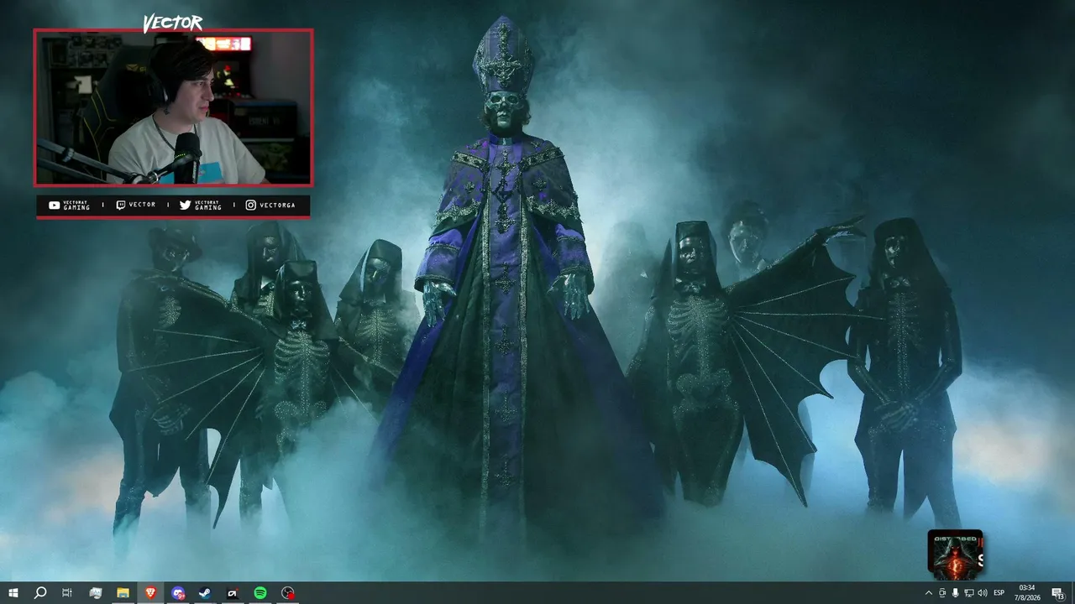Open Action Center with 13 notifications

coord(1057,593)
